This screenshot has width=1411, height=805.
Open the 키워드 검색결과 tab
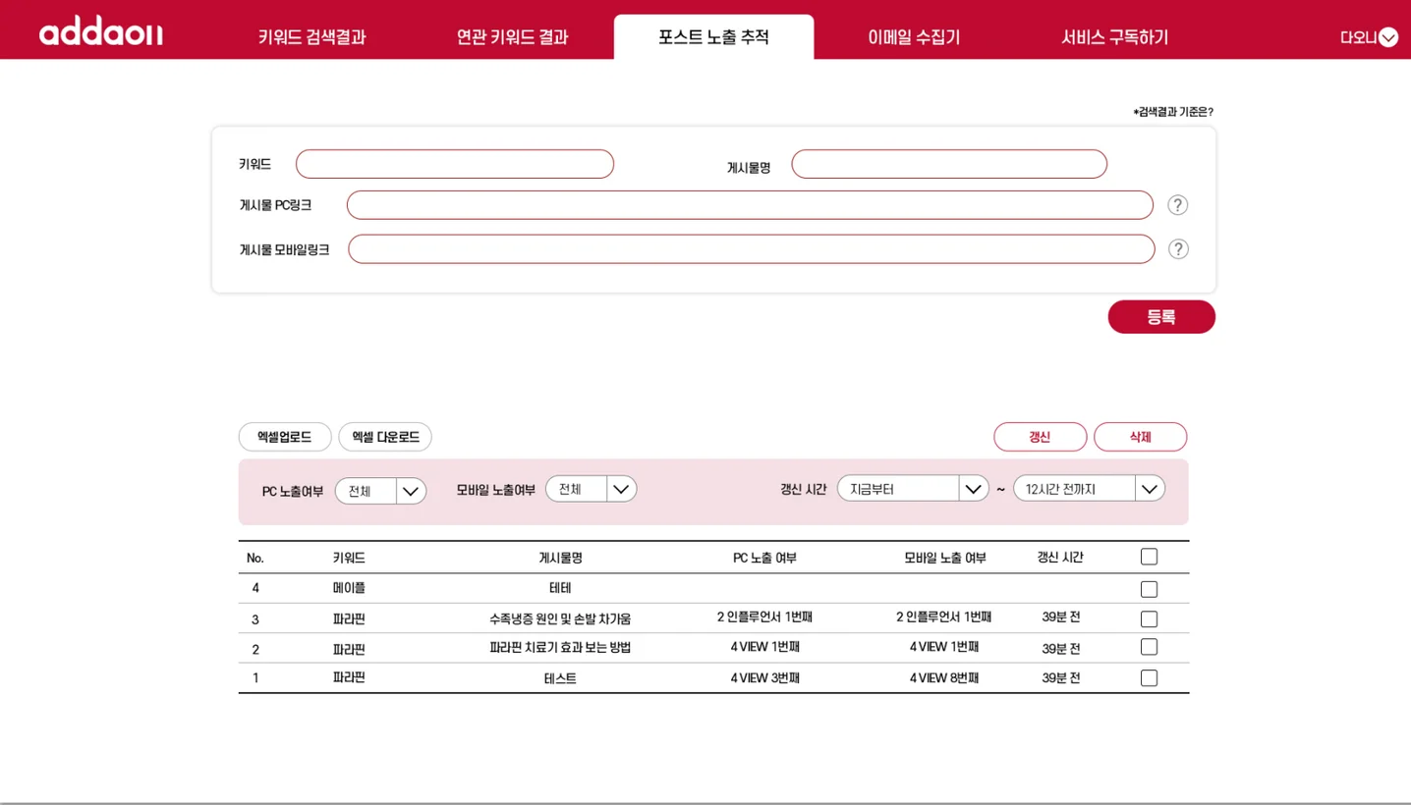(x=312, y=37)
